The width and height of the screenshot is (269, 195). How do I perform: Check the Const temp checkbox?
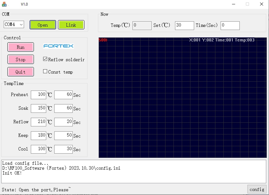(x=45, y=71)
